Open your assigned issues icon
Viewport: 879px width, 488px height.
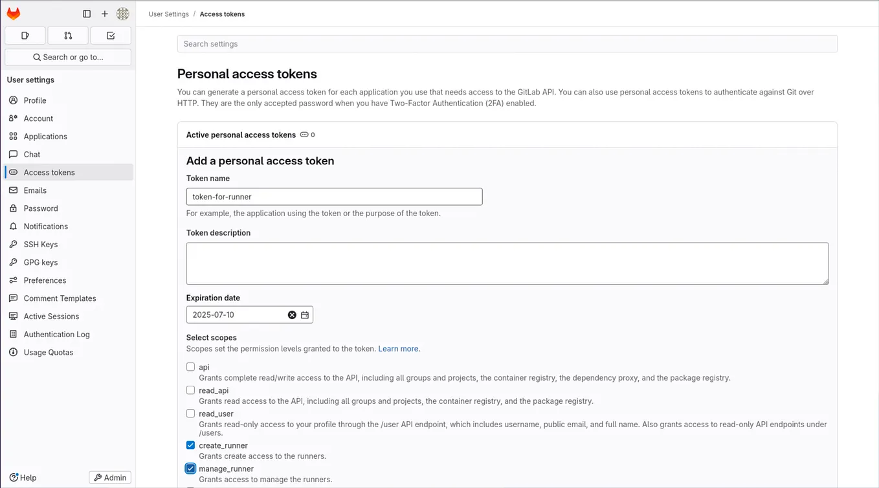(25, 35)
